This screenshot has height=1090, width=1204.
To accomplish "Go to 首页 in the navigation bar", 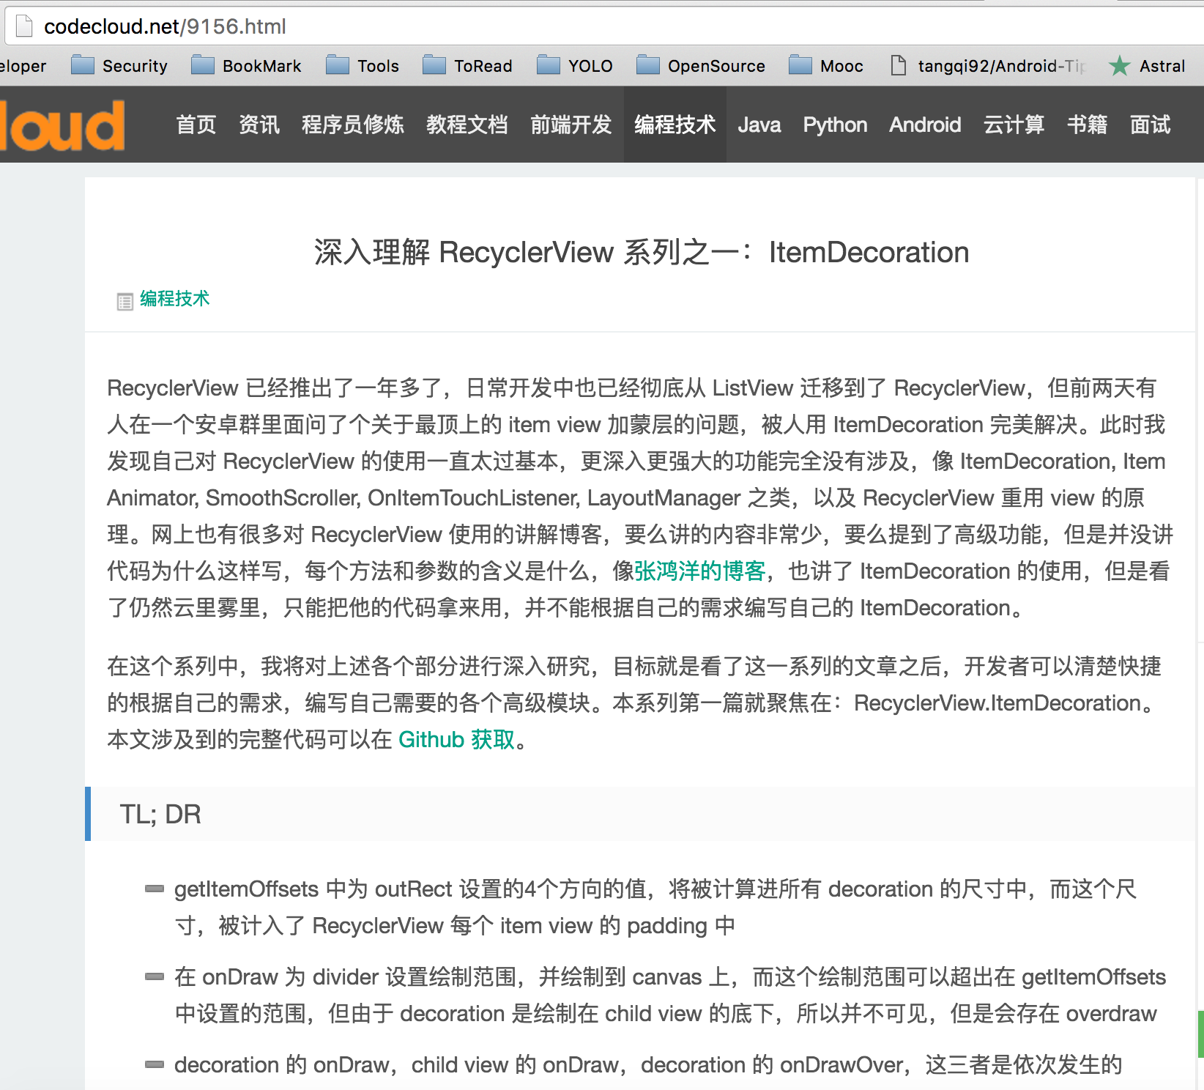I will click(196, 125).
